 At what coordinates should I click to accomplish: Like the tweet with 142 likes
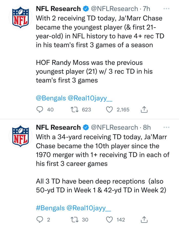(x=109, y=219)
